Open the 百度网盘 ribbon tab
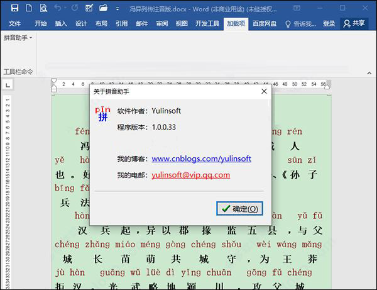The height and width of the screenshot is (290, 377). 265,23
